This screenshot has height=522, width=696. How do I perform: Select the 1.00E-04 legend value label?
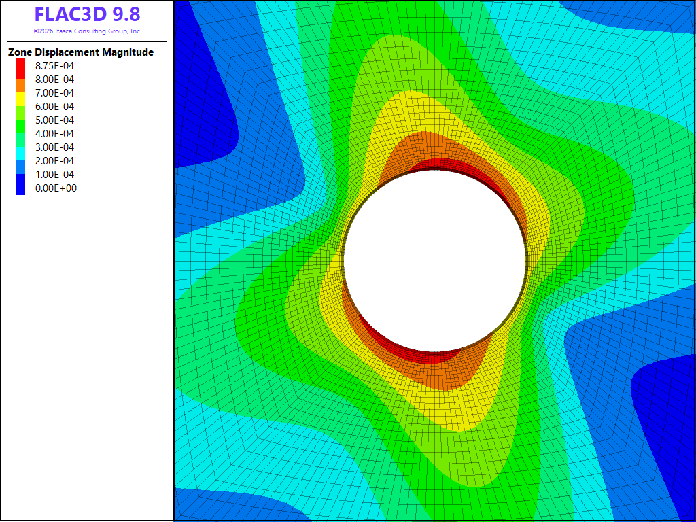pyautogui.click(x=54, y=175)
